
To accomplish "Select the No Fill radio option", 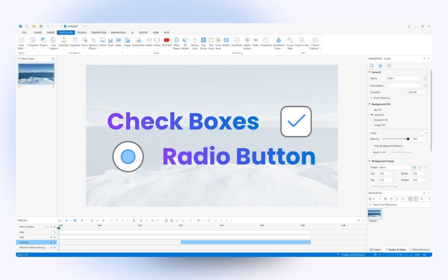I will click(372, 110).
